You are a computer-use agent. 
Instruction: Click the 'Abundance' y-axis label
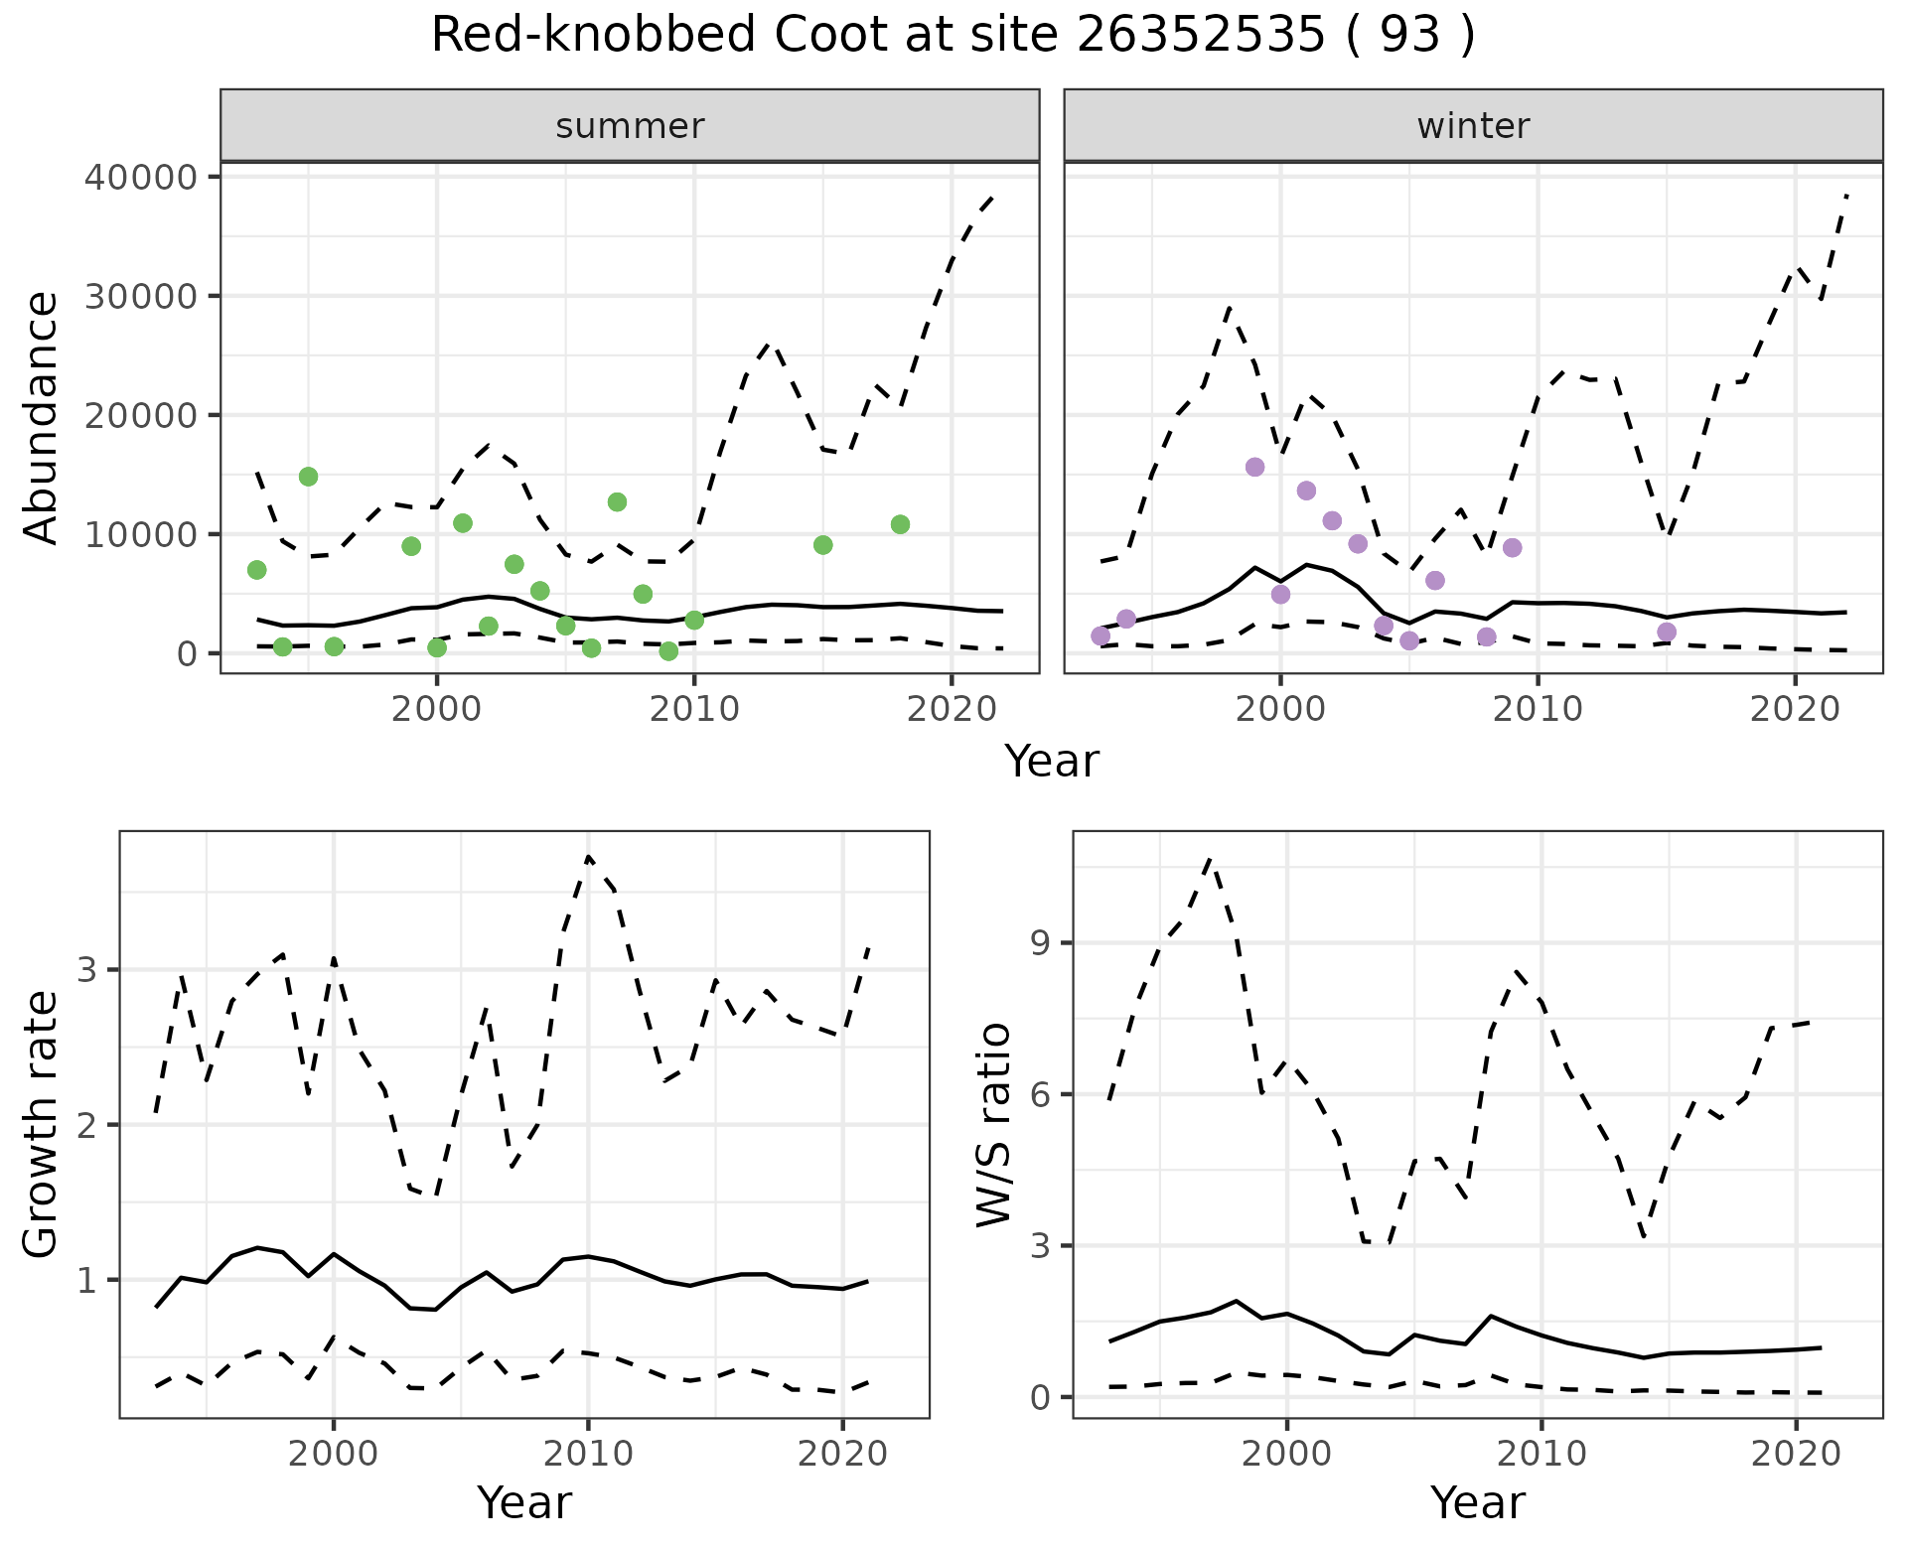(x=41, y=417)
